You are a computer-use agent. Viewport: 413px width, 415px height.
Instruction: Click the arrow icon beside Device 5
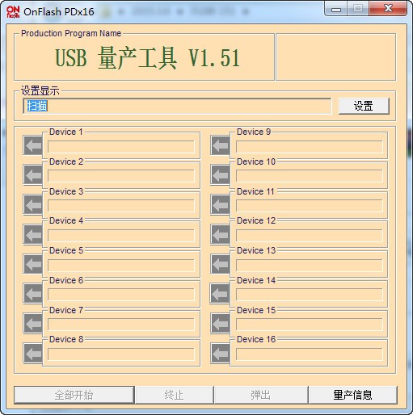coord(33,264)
